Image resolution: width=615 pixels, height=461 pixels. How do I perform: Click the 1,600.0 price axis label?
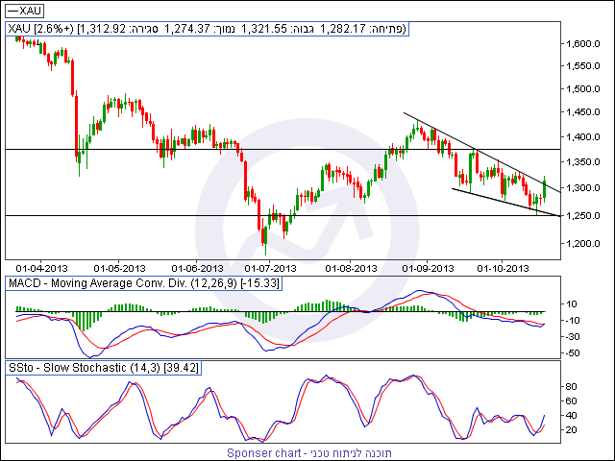click(583, 43)
